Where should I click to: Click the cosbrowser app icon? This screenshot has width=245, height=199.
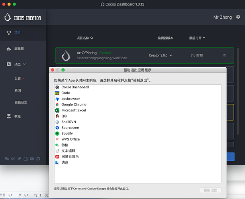coord(57,99)
